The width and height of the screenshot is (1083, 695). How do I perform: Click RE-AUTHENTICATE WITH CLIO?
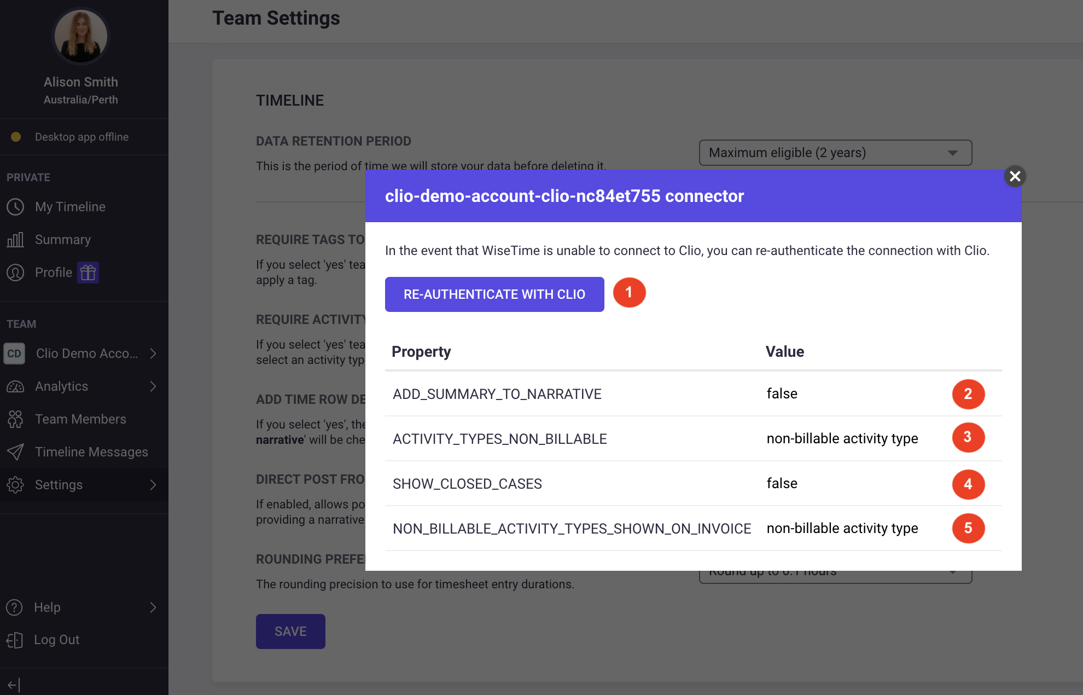click(x=494, y=294)
